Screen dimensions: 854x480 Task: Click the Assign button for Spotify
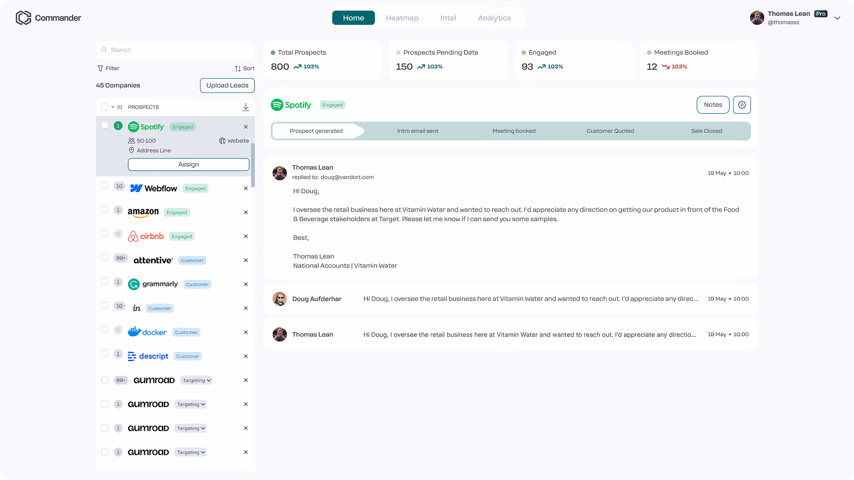click(x=189, y=164)
